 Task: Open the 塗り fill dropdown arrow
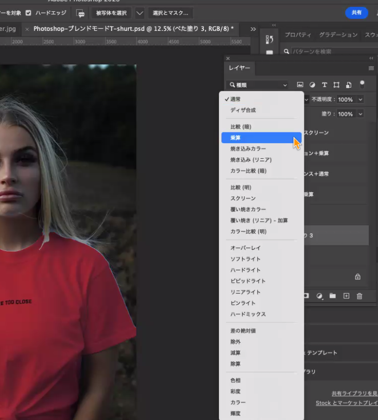[360, 114]
